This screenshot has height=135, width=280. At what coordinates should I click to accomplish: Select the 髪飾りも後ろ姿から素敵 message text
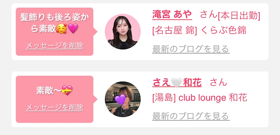(55, 23)
